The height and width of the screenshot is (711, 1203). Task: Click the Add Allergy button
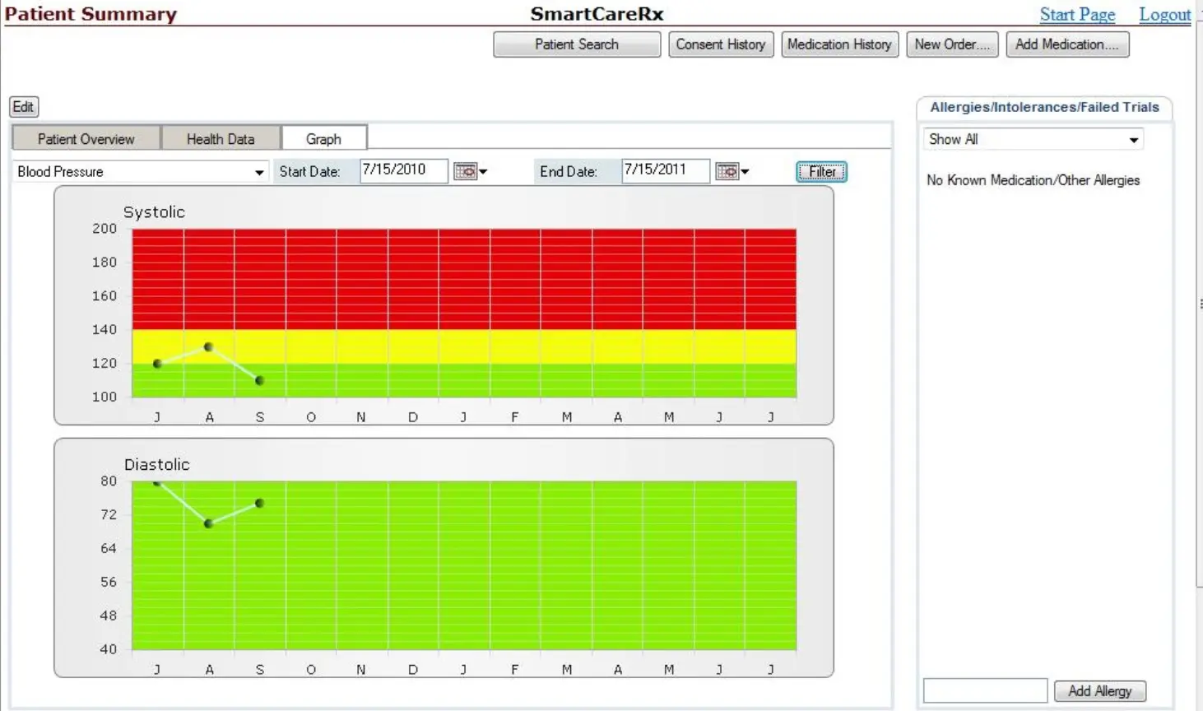(1099, 690)
